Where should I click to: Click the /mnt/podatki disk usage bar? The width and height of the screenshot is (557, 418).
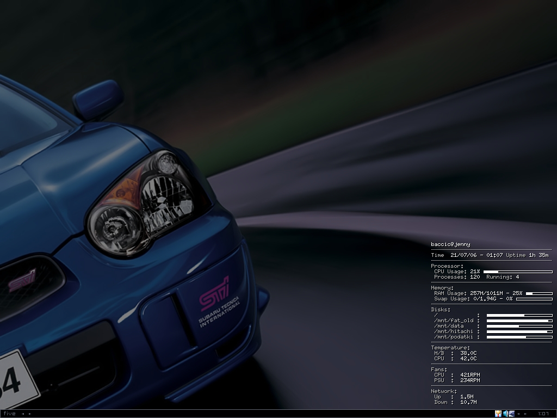[519, 337]
